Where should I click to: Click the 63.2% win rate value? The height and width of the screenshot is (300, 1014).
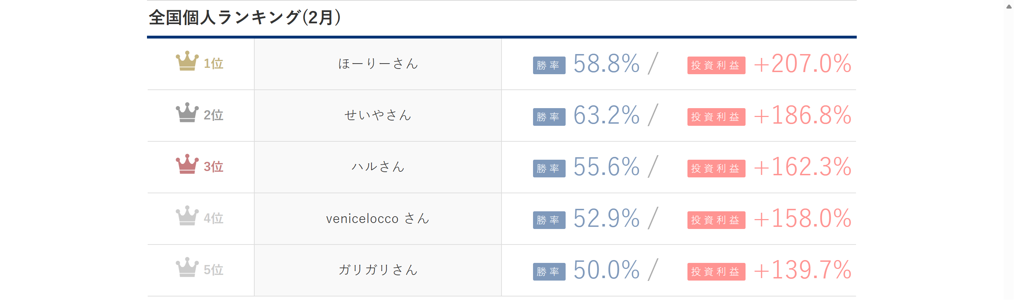click(606, 116)
